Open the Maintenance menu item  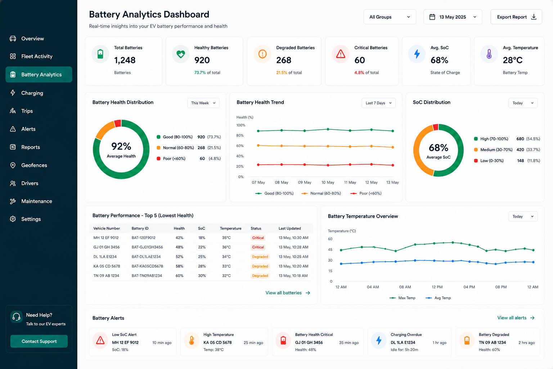tap(39, 201)
